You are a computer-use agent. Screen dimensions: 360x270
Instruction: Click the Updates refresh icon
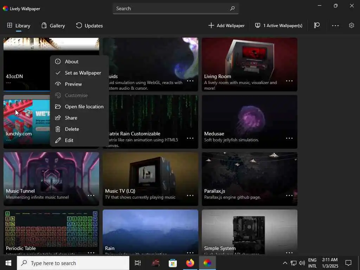[x=79, y=25]
